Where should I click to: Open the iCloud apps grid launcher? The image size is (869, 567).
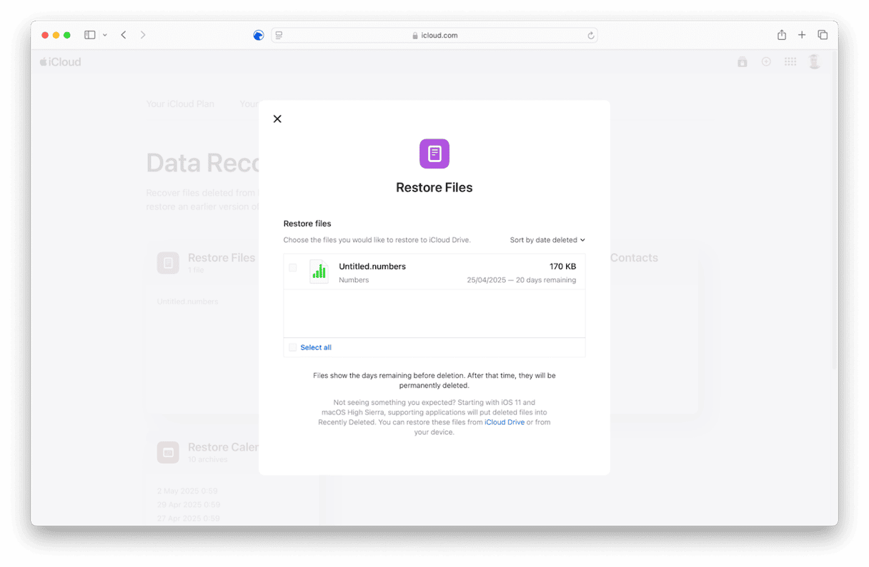click(790, 62)
